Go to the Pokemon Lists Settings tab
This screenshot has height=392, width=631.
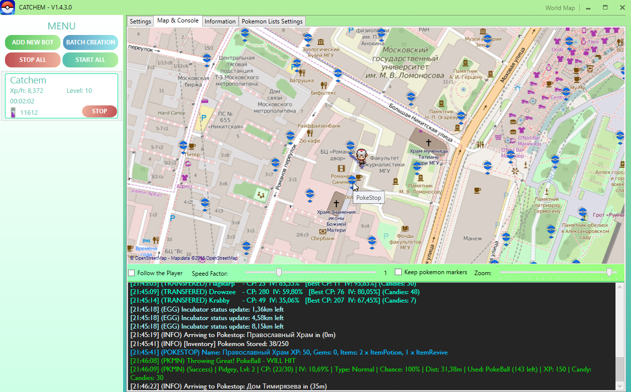click(x=272, y=21)
